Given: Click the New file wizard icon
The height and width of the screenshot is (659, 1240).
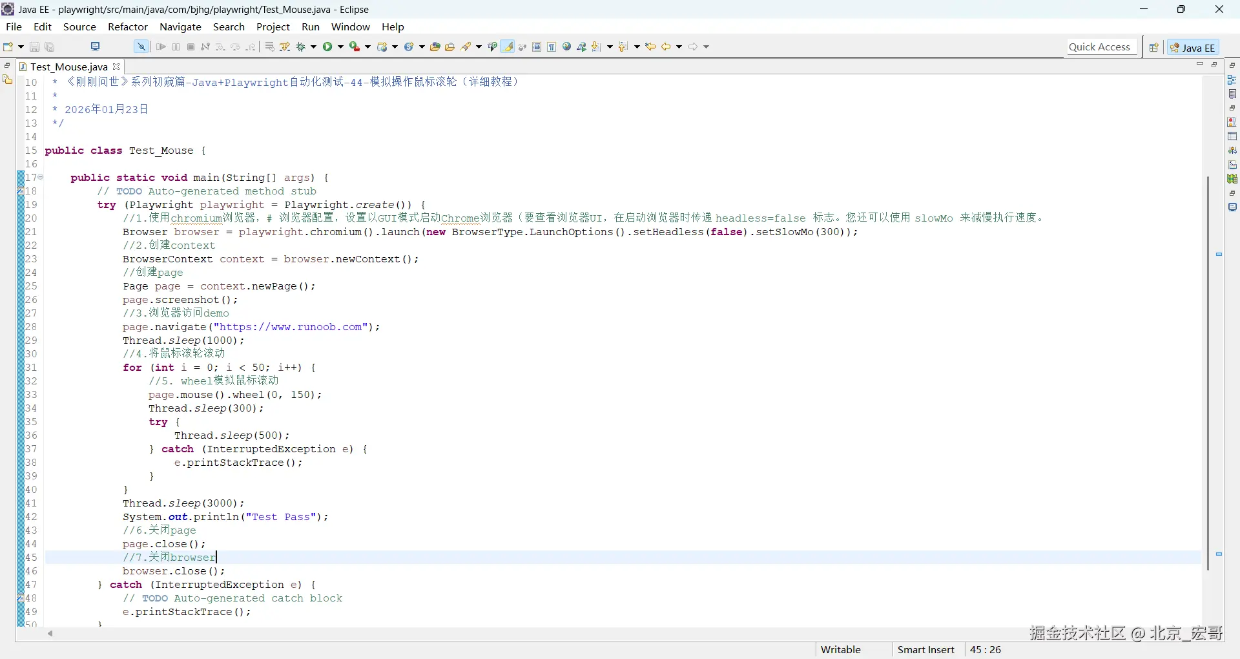Looking at the screenshot, I should [x=8, y=47].
